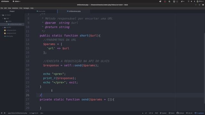
Task: Click the cursor position indicator 26:x
Action: coord(42,113)
